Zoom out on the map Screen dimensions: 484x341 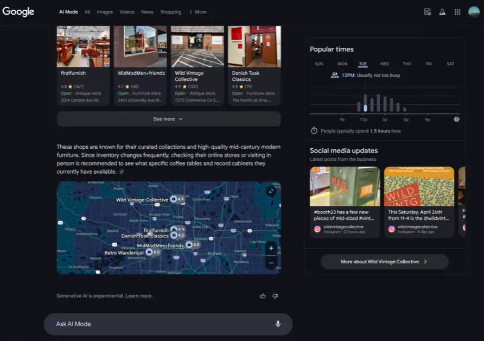(x=271, y=263)
